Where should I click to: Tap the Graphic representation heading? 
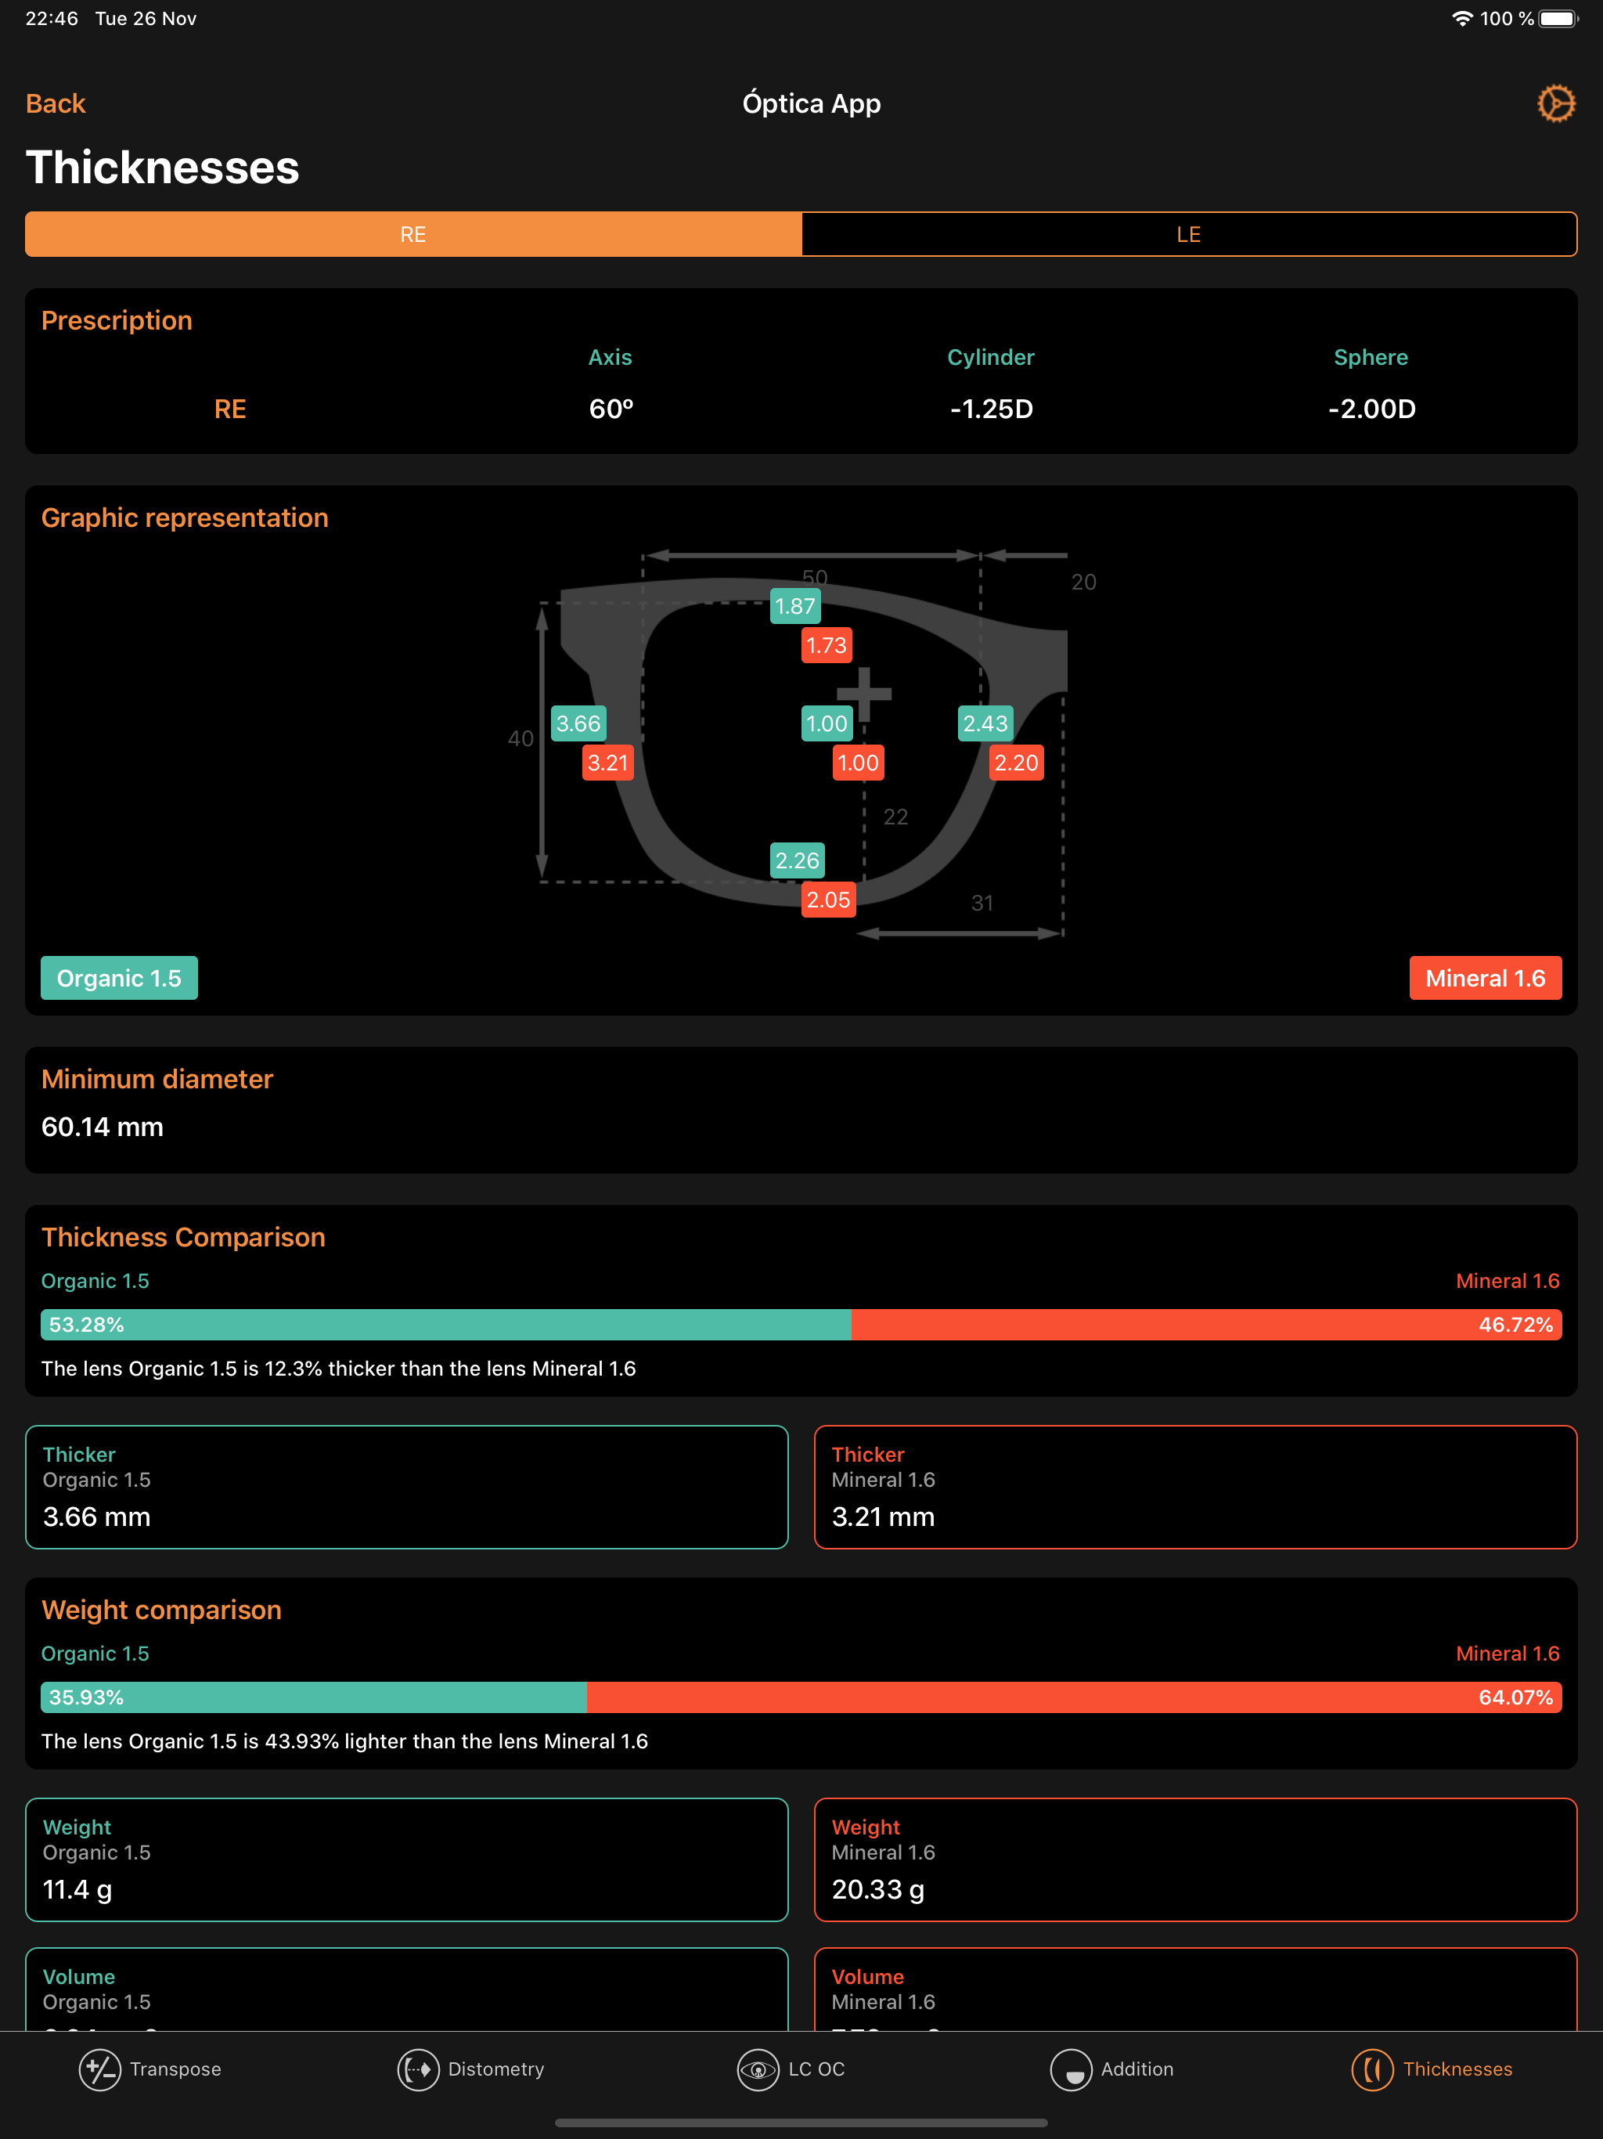(x=185, y=518)
